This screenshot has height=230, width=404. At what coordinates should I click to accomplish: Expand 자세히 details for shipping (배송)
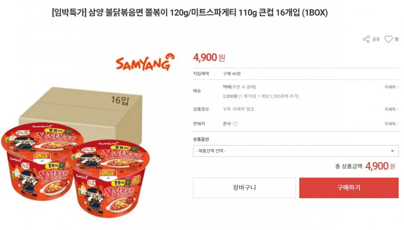[391, 87]
